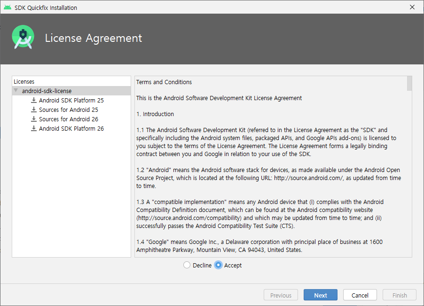This screenshot has width=424, height=306.
Task: Click the '1. Introduction' line
Action: [155, 114]
